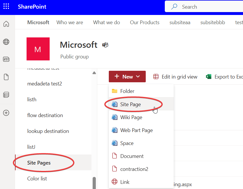Open the News icon in left rail
The height and width of the screenshot is (189, 243).
[x=6, y=59]
